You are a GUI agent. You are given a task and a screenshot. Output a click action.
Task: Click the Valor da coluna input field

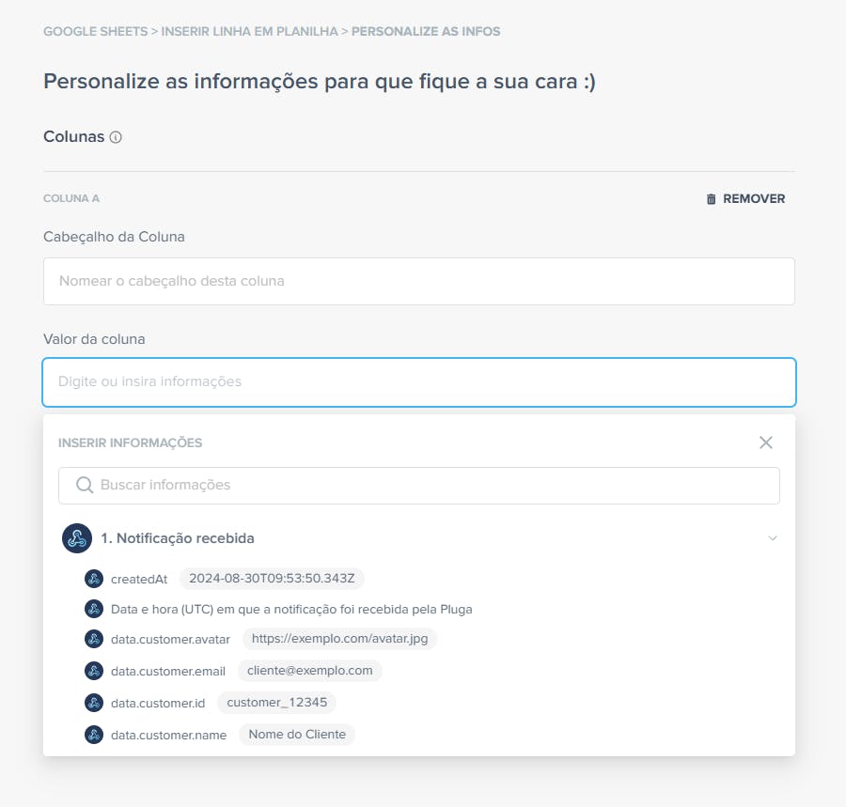tap(419, 382)
